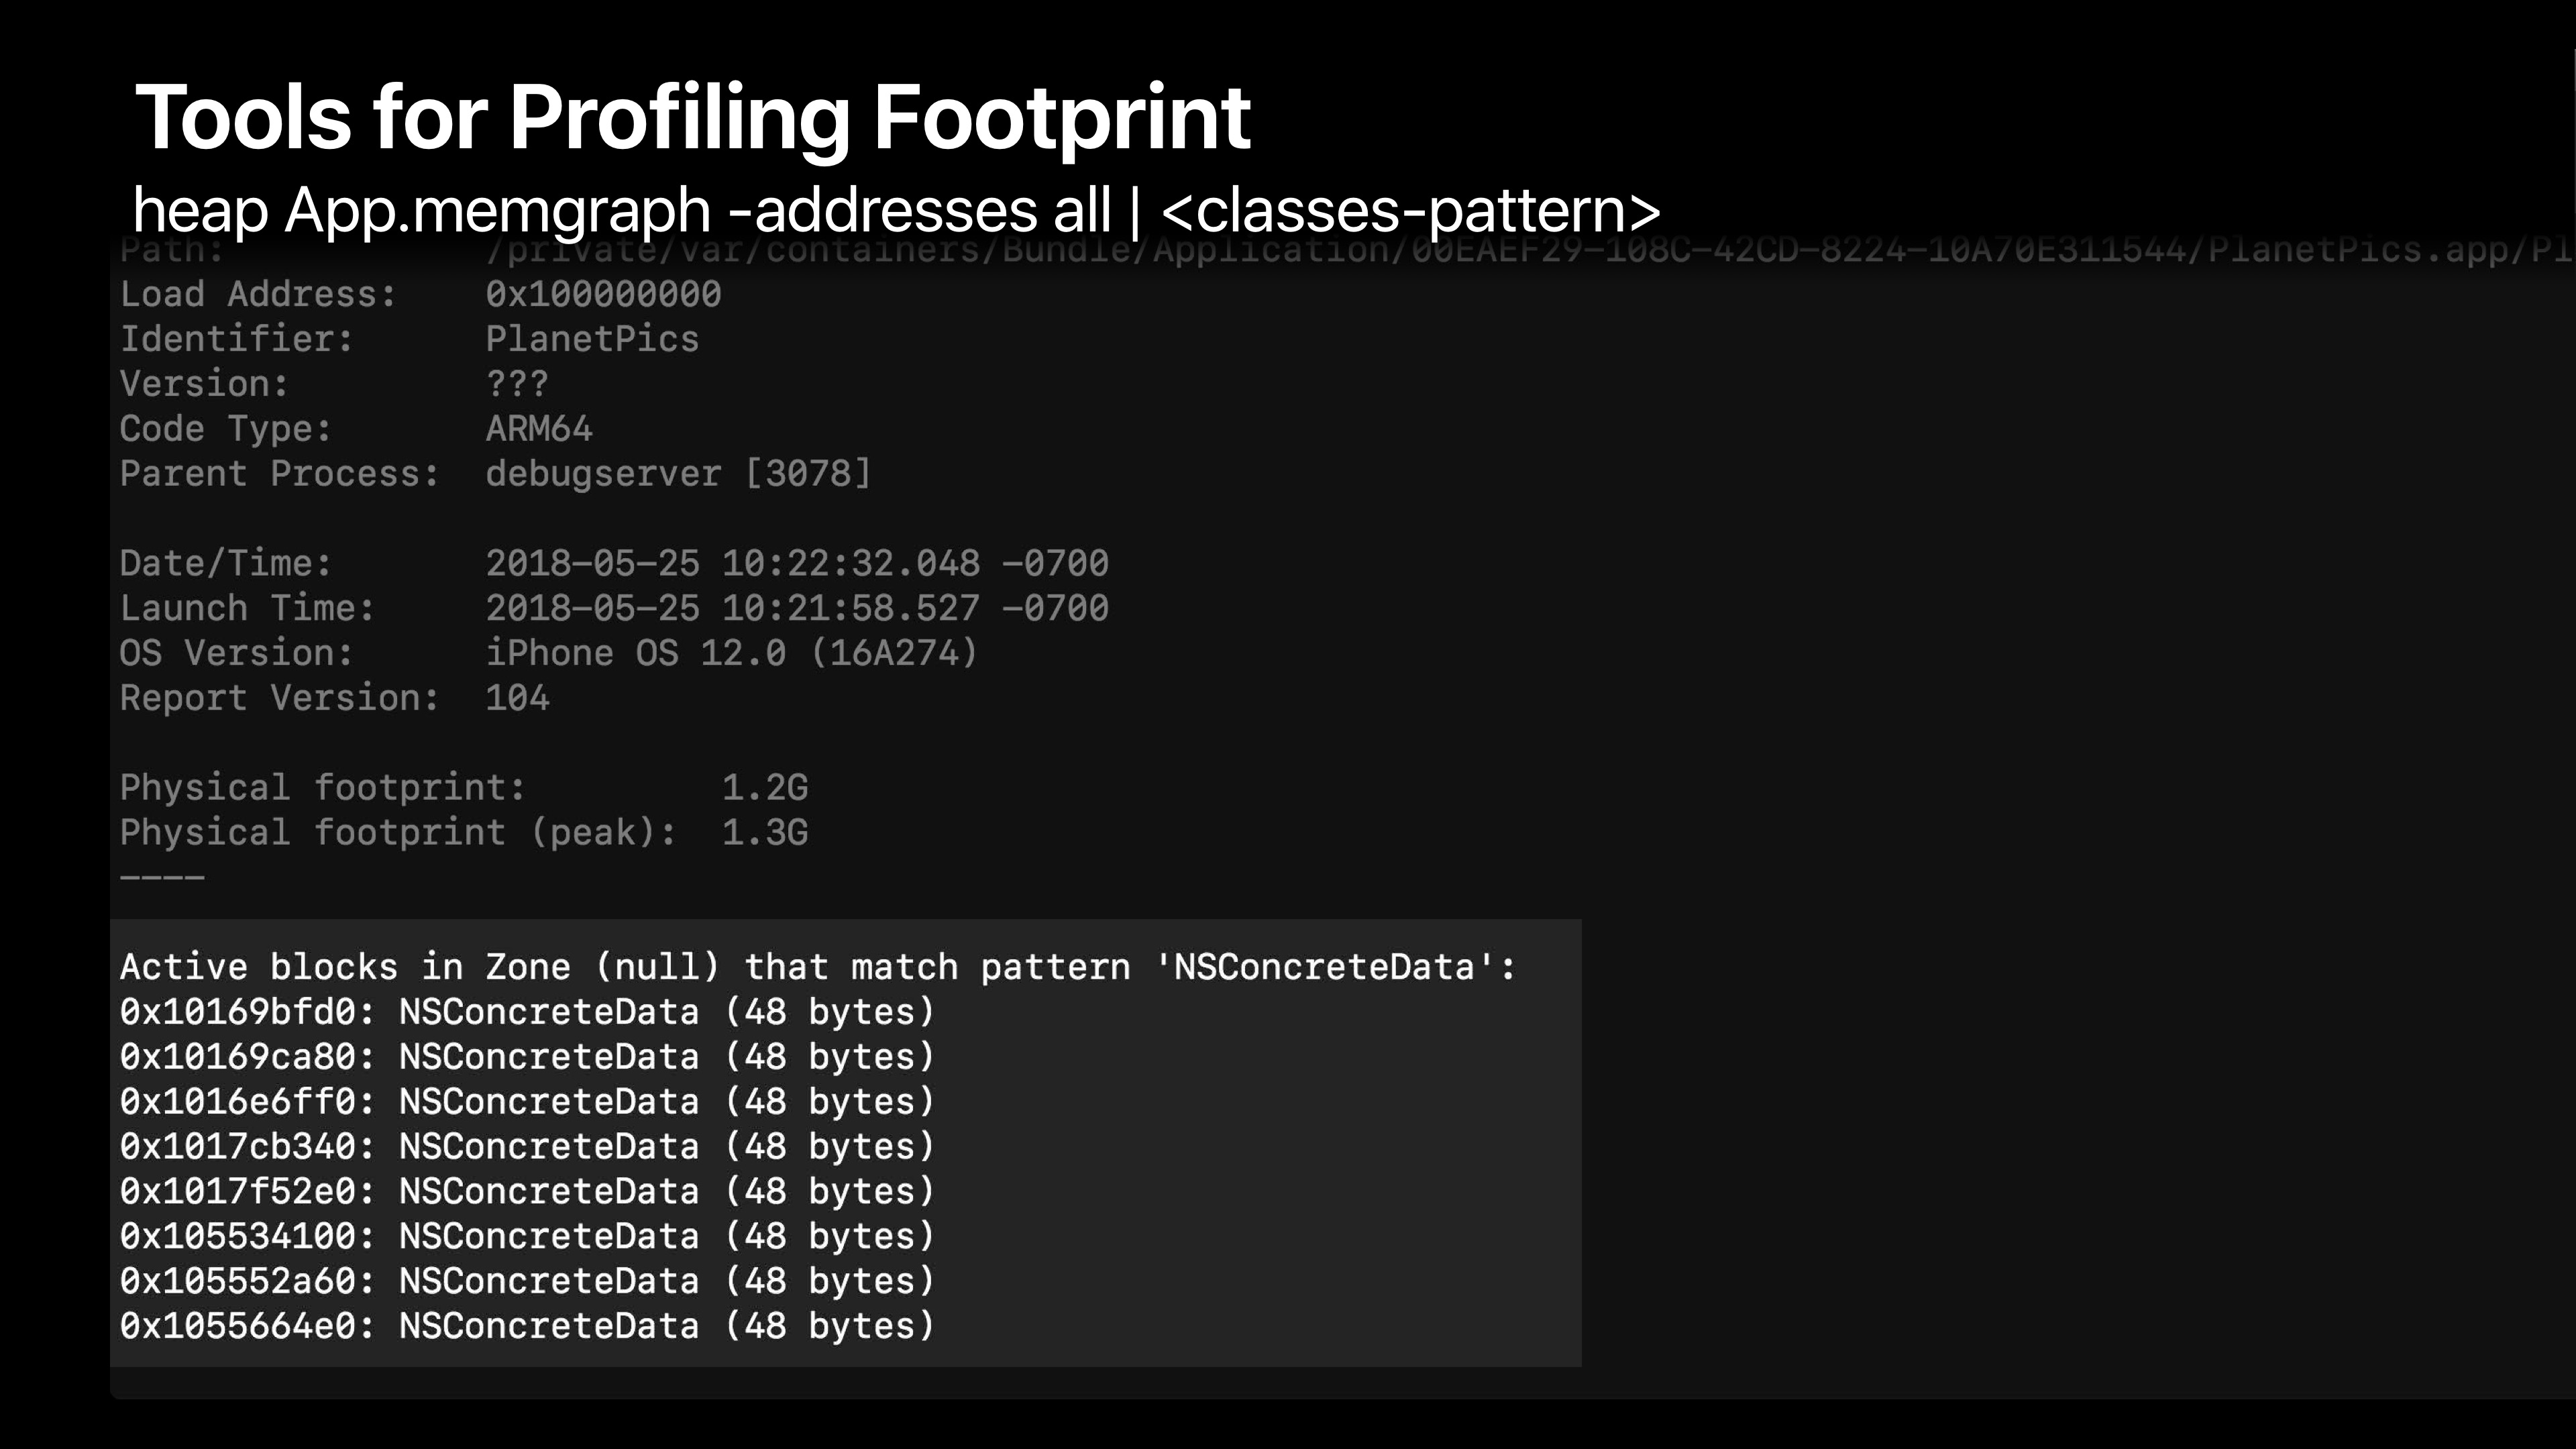Click the address 0x1016e6ff0 line
Viewport: 2576px width, 1449px height.
[527, 1102]
